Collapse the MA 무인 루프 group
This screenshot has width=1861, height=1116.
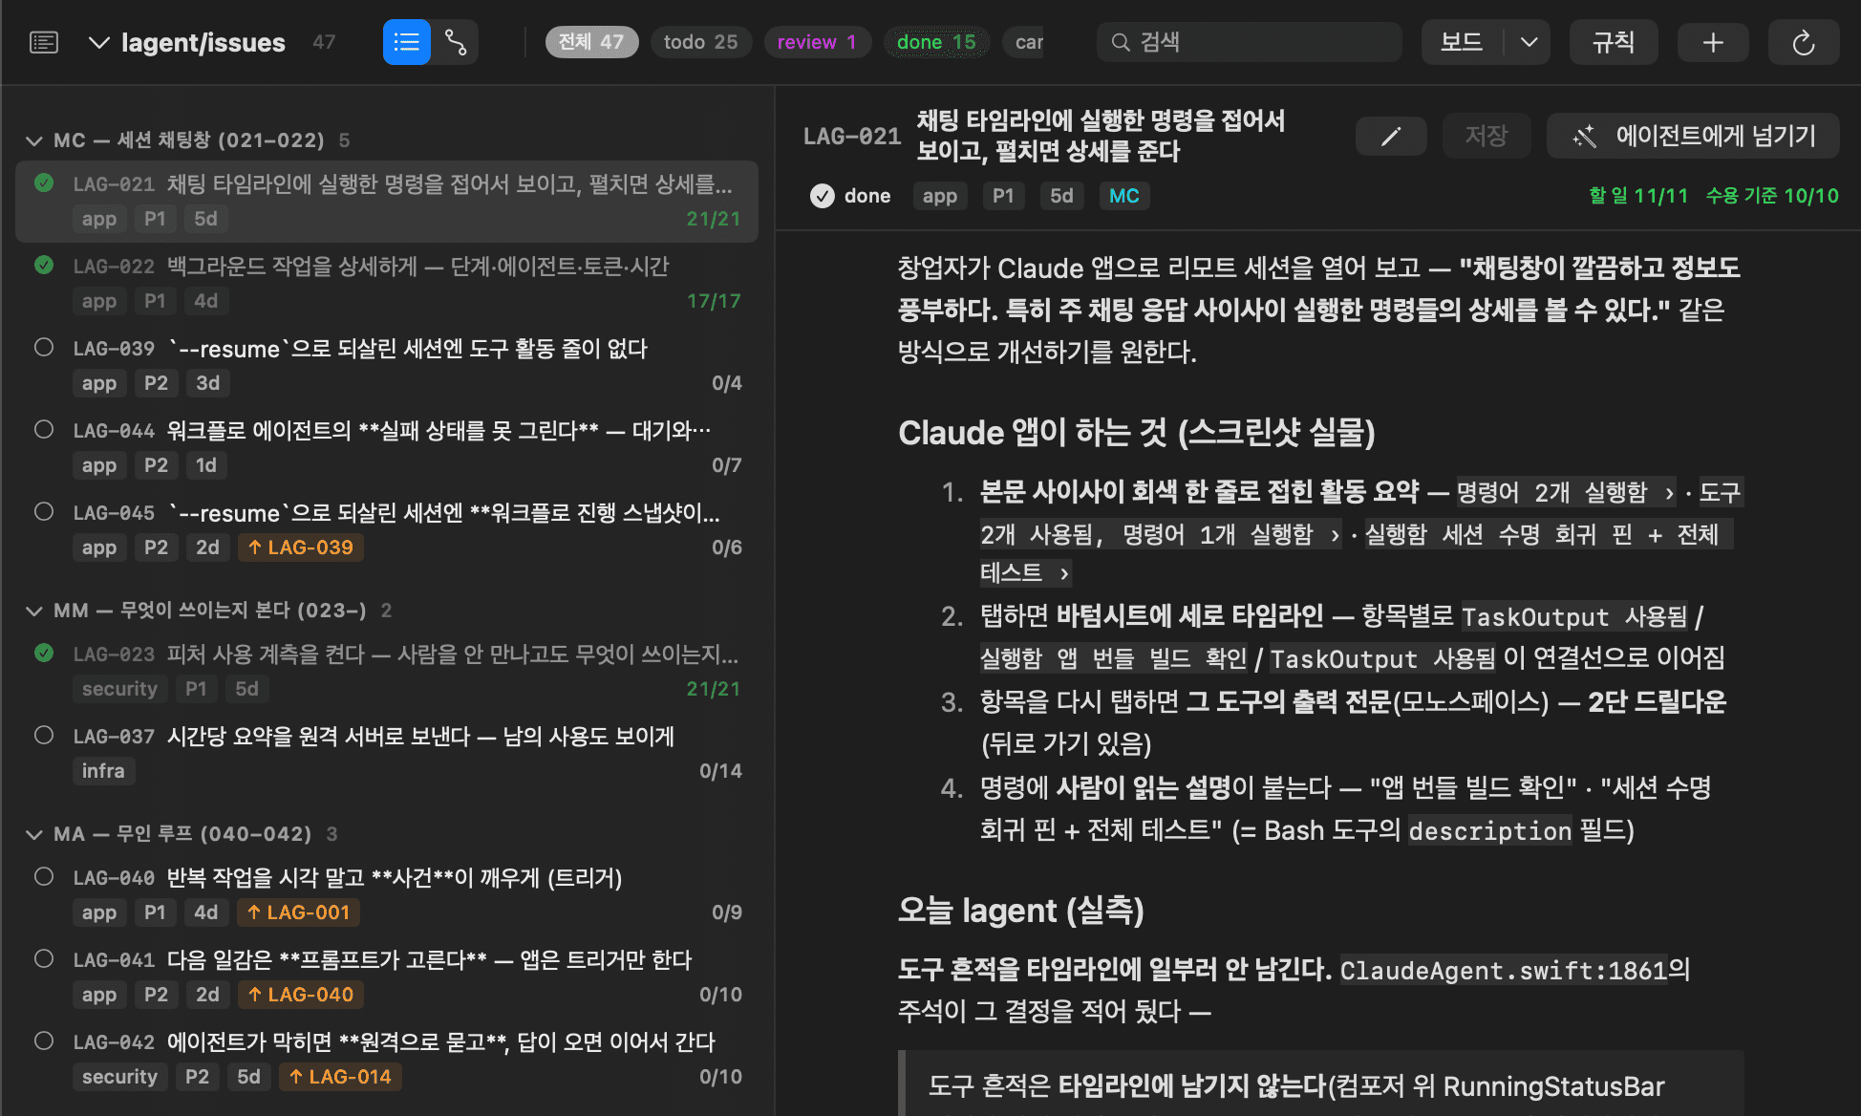pyautogui.click(x=34, y=834)
